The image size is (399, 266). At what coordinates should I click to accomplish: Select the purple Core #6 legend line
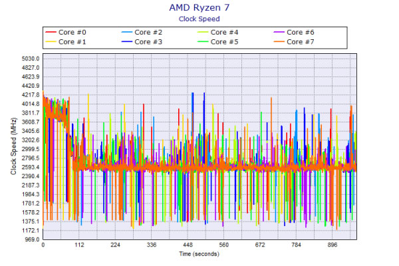coord(279,33)
